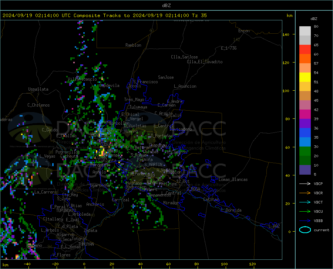Click the Ugarteche map label
The height and width of the screenshot is (269, 333).
click(100, 185)
